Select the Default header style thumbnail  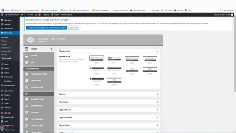(x=97, y=58)
